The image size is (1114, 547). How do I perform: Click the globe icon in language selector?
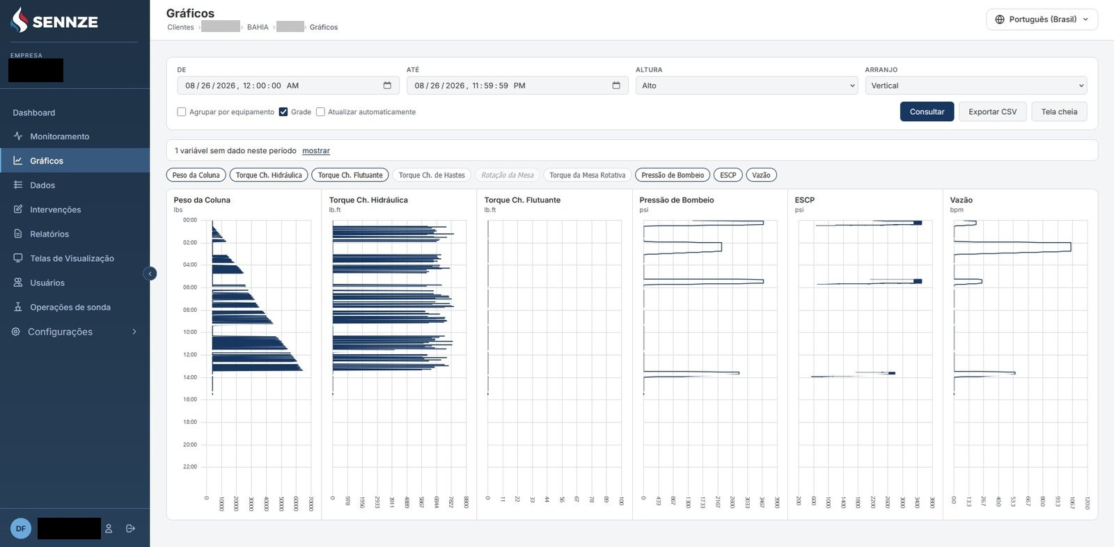1000,19
